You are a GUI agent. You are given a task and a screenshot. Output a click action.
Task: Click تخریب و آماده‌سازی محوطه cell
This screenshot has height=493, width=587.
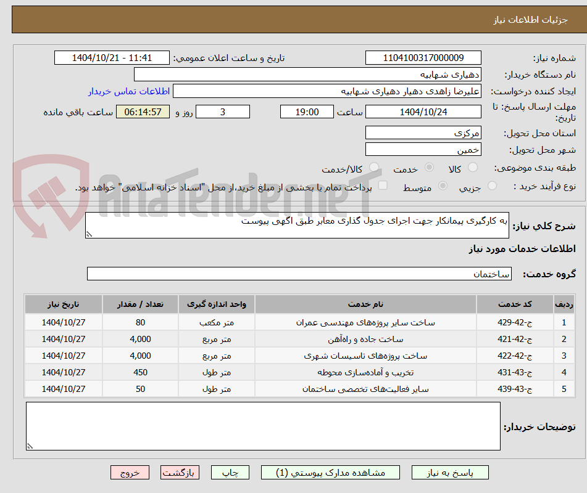point(366,372)
